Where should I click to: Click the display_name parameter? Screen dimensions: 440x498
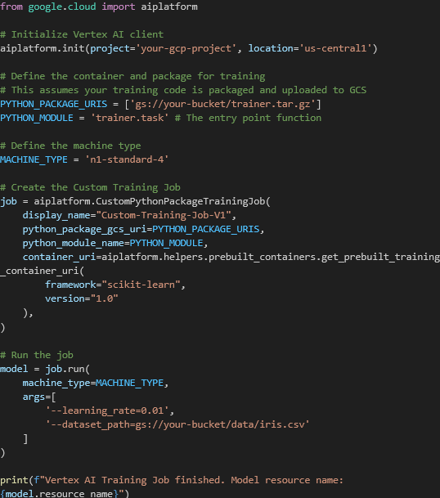[x=56, y=215]
